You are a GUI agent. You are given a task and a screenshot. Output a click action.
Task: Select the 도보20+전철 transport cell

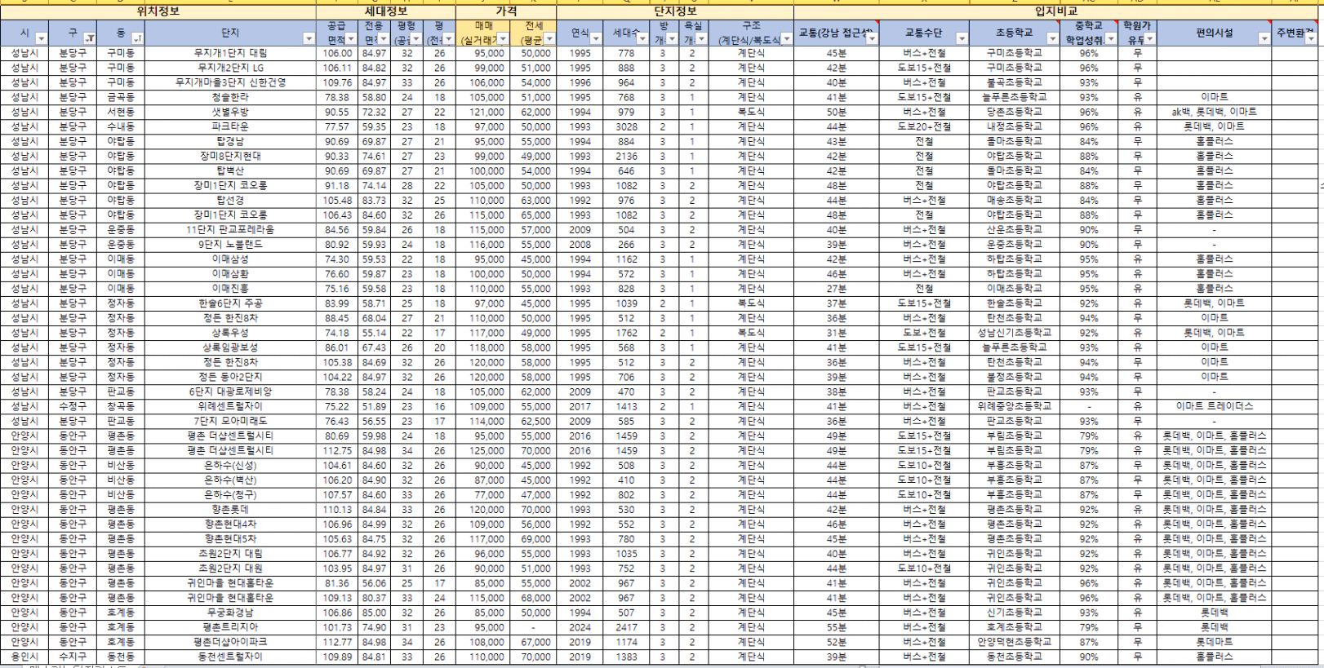(924, 126)
